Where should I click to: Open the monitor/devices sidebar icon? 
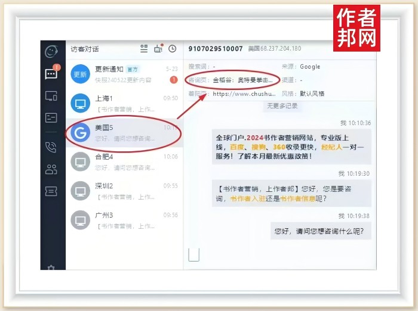51,96
